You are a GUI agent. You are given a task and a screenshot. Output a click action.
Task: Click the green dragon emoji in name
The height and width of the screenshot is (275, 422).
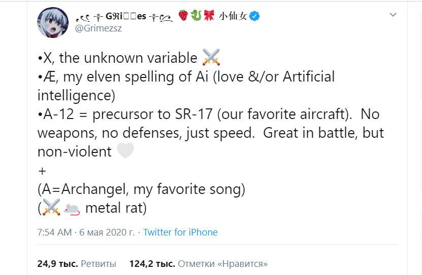[x=196, y=16]
